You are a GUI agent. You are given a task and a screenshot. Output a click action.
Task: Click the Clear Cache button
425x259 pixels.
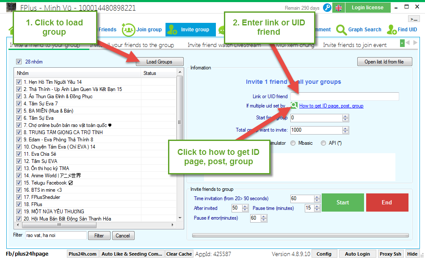click(179, 254)
